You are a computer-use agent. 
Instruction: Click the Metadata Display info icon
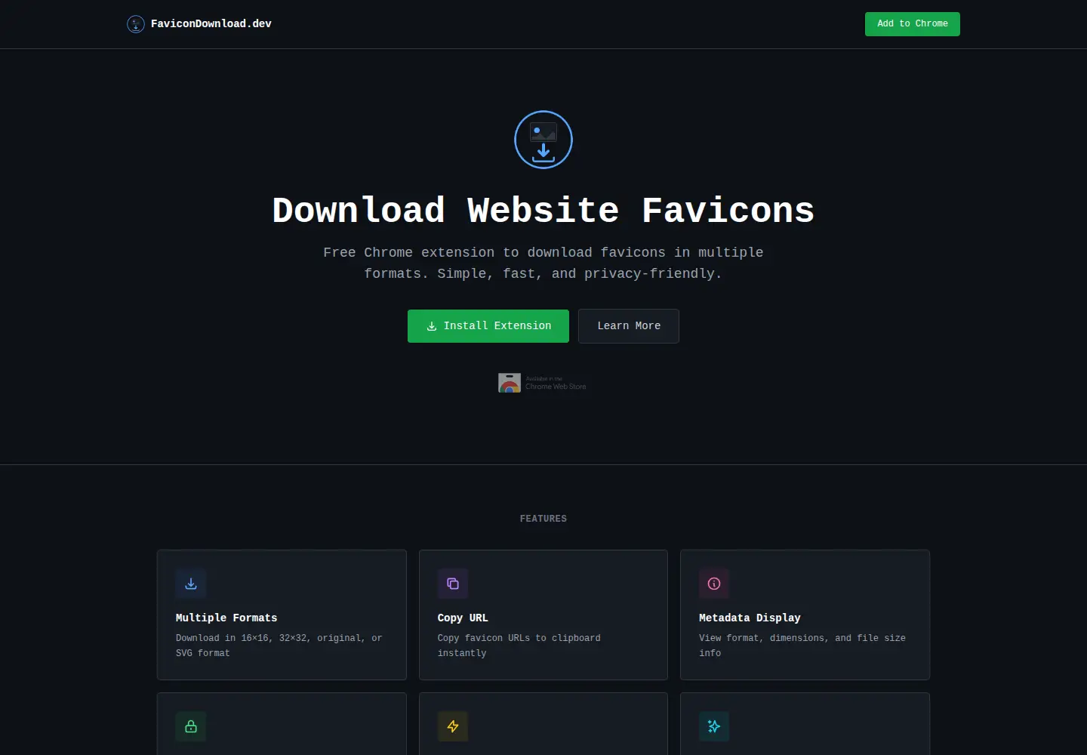pyautogui.click(x=714, y=584)
